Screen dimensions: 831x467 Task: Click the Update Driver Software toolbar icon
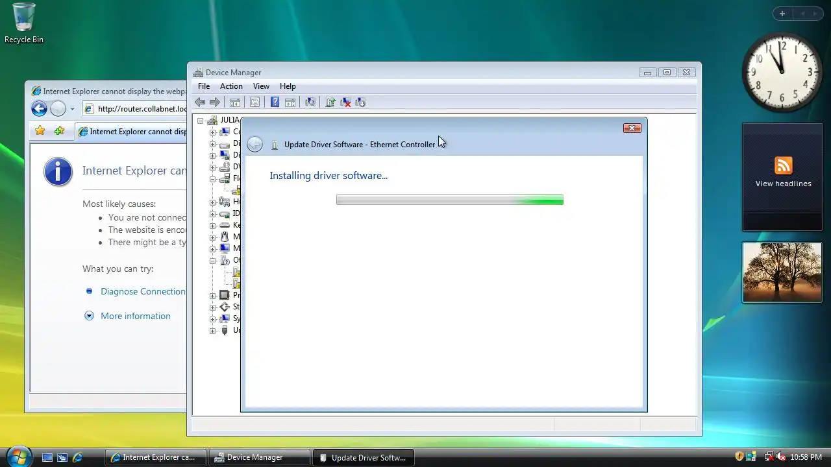(330, 102)
